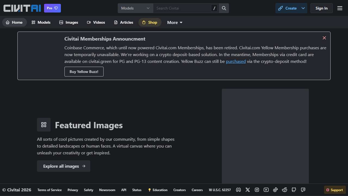
Task: Click the search magnifier button
Action: coord(224,8)
